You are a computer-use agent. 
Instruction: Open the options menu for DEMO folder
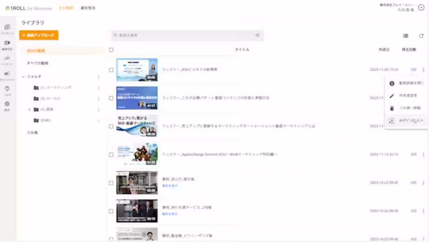99,121
